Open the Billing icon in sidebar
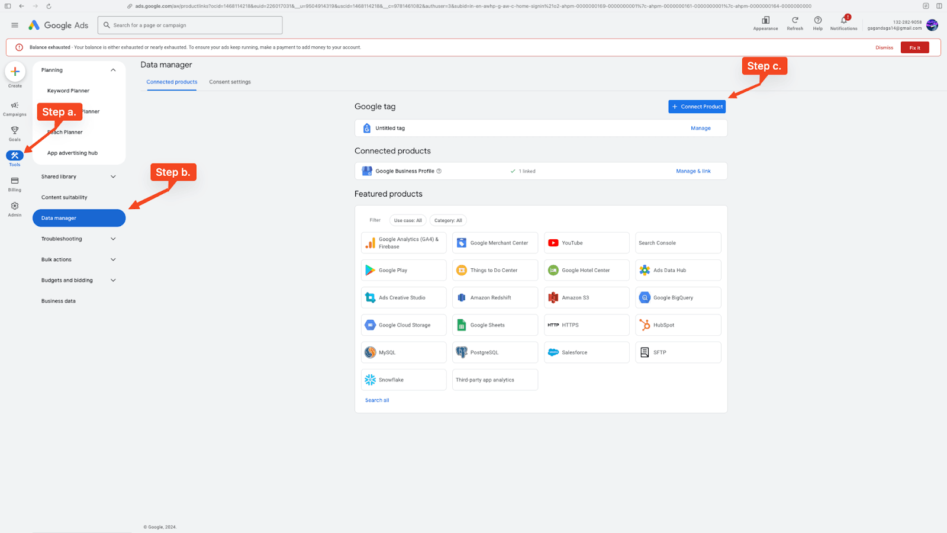The image size is (947, 533). click(15, 181)
